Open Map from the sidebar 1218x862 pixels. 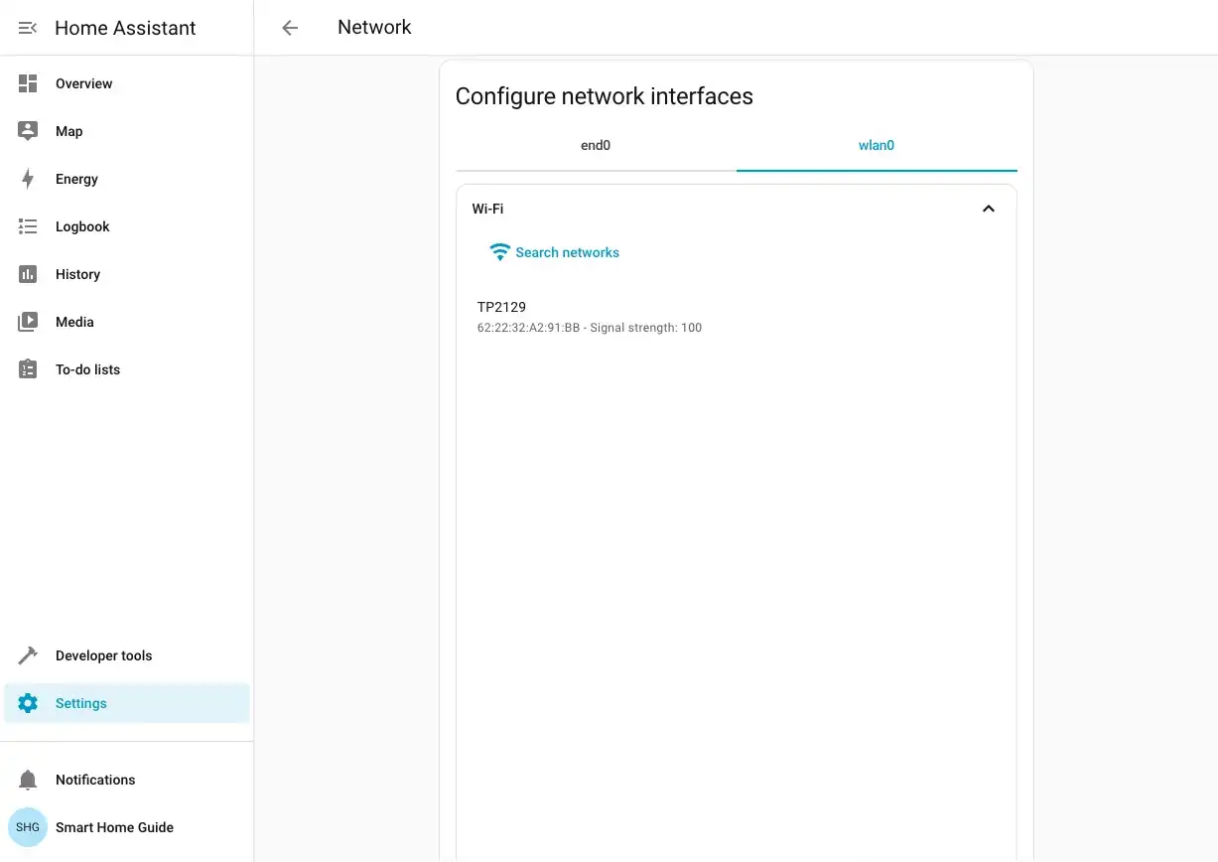tap(127, 131)
